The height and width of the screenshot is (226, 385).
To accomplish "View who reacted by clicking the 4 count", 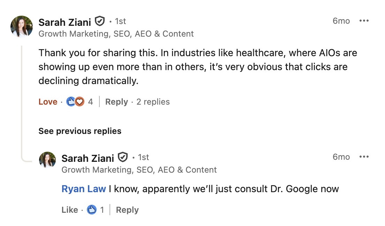I will 90,101.
